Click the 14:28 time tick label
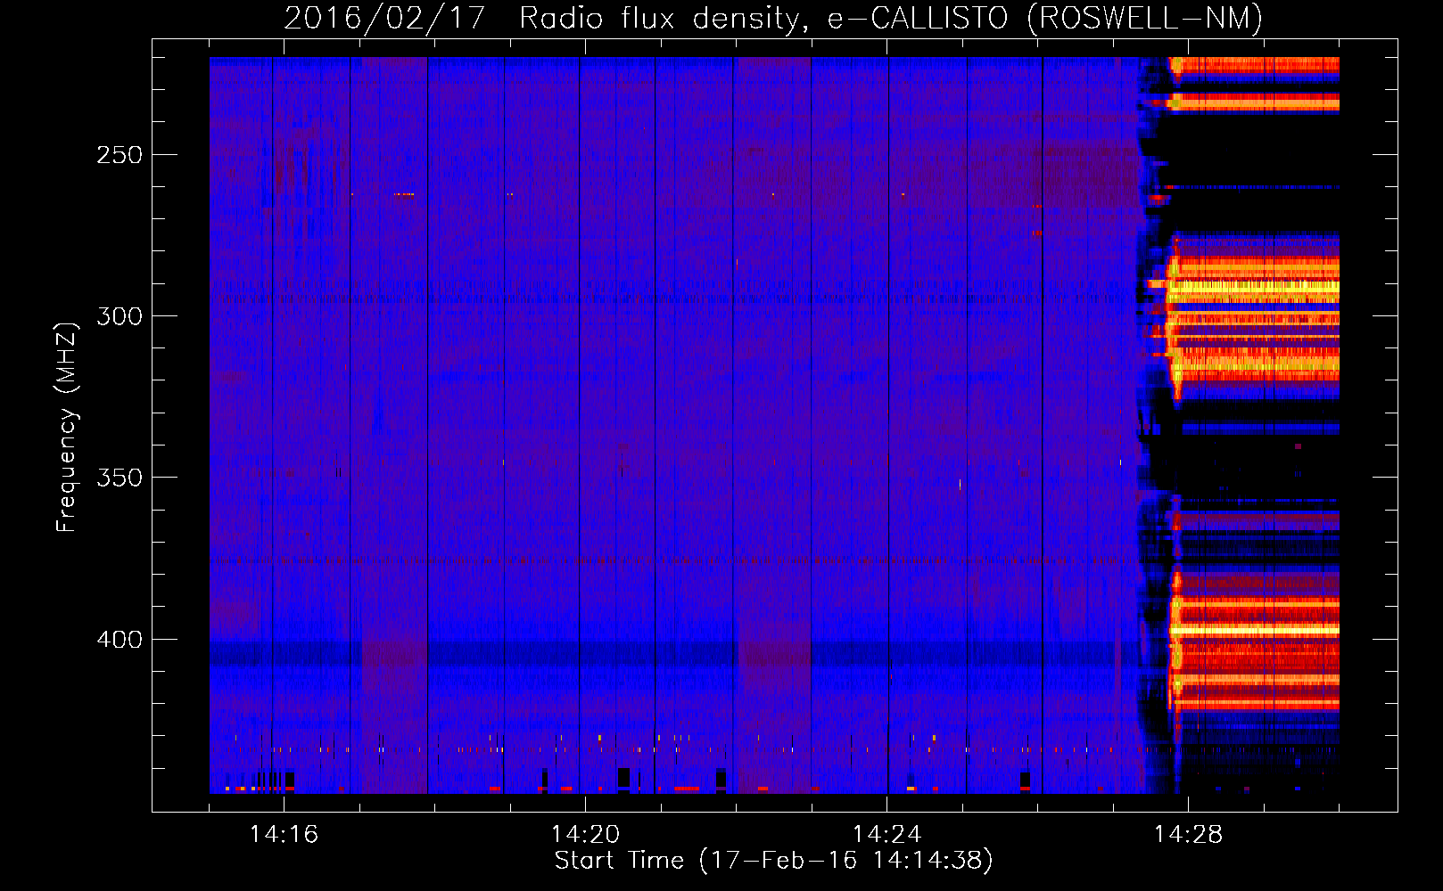 coord(1188,834)
